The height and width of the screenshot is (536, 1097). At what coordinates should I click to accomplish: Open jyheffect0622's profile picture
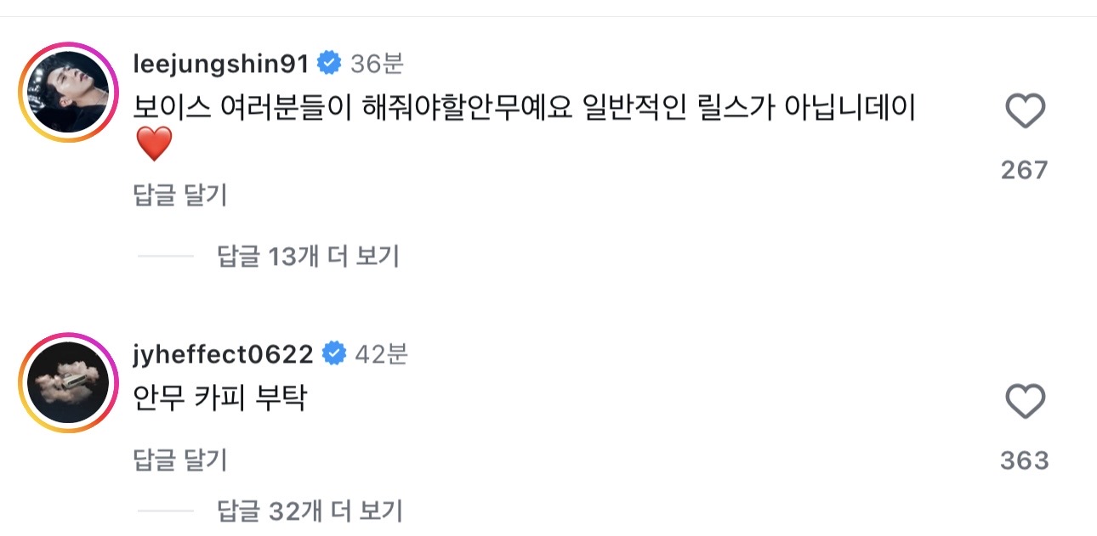click(69, 382)
